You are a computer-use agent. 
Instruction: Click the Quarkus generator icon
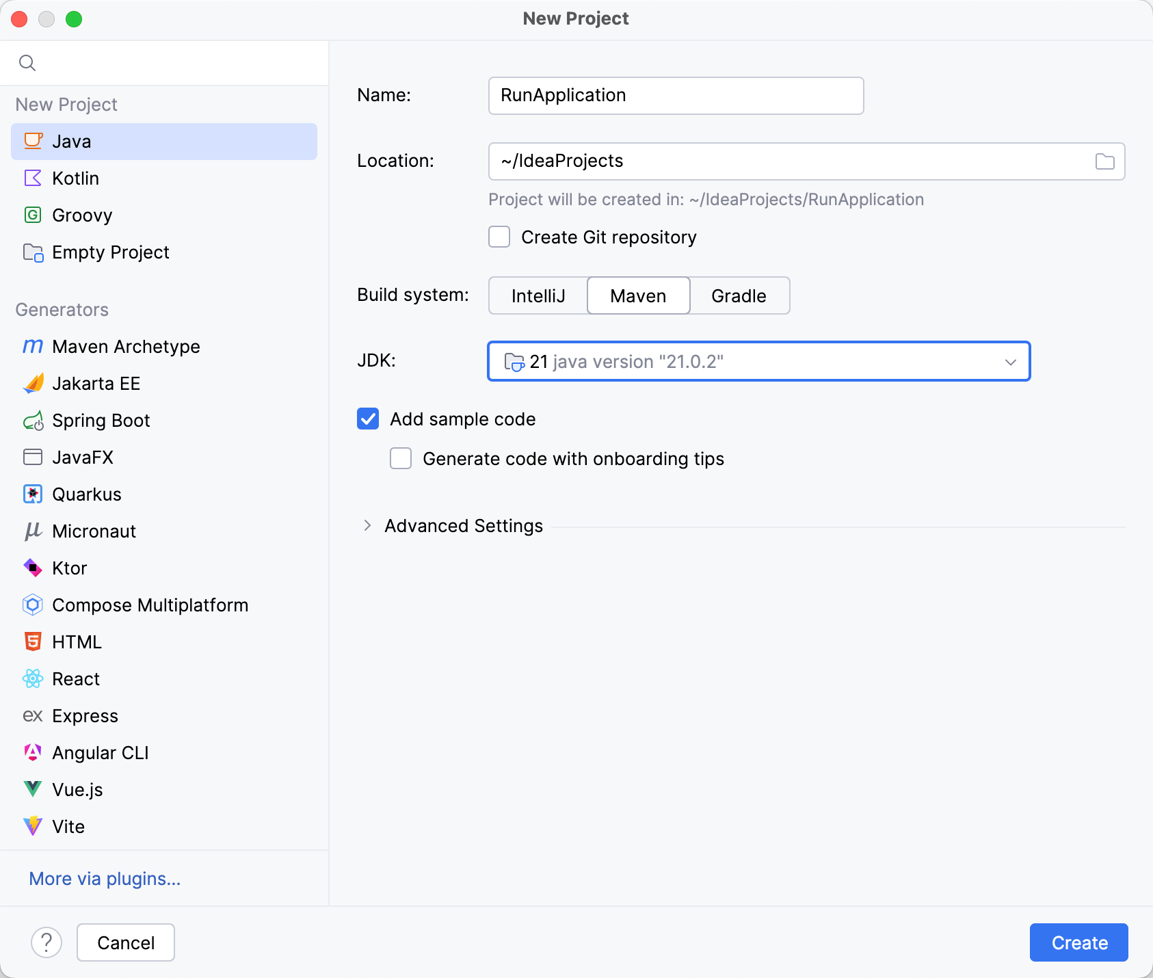tap(33, 494)
